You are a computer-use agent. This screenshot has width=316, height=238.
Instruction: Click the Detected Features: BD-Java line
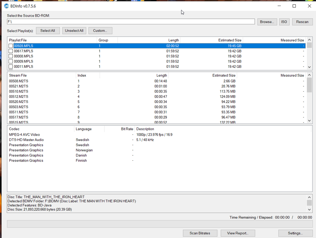[29, 205]
